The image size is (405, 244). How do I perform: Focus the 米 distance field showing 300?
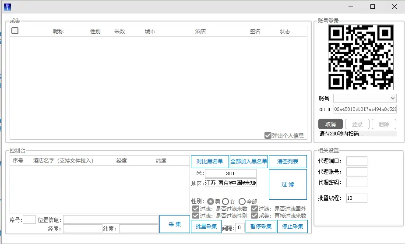point(231,173)
